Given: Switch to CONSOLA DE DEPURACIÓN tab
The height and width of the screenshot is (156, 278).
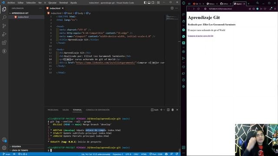Looking at the screenshot, I should coord(97,110).
